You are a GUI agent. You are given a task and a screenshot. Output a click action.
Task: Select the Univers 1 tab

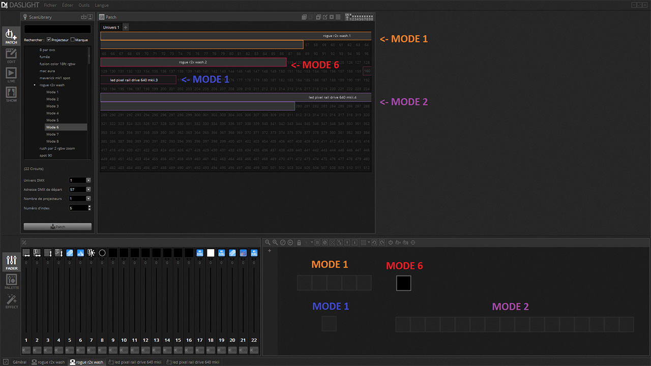(111, 27)
